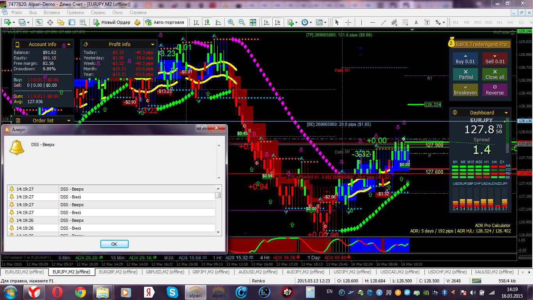
Task: Zoom in on the chart
Action: point(231,22)
